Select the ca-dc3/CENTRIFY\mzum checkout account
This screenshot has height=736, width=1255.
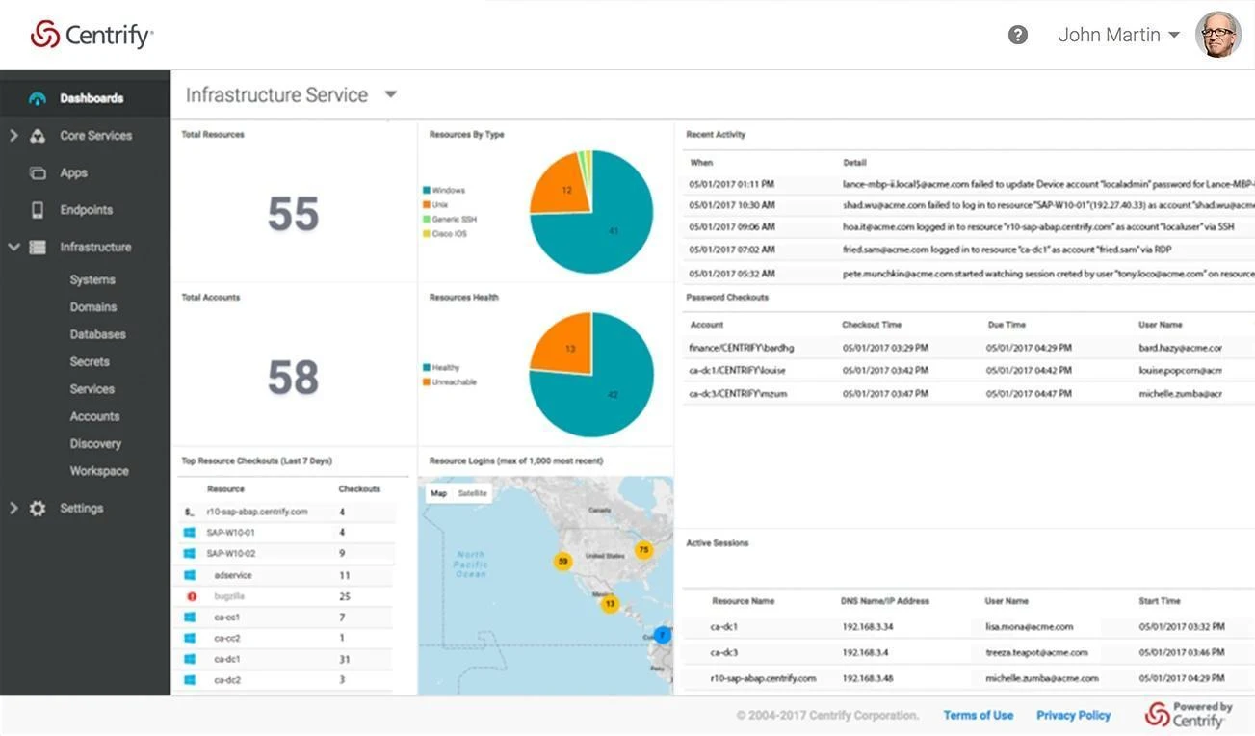tap(738, 394)
